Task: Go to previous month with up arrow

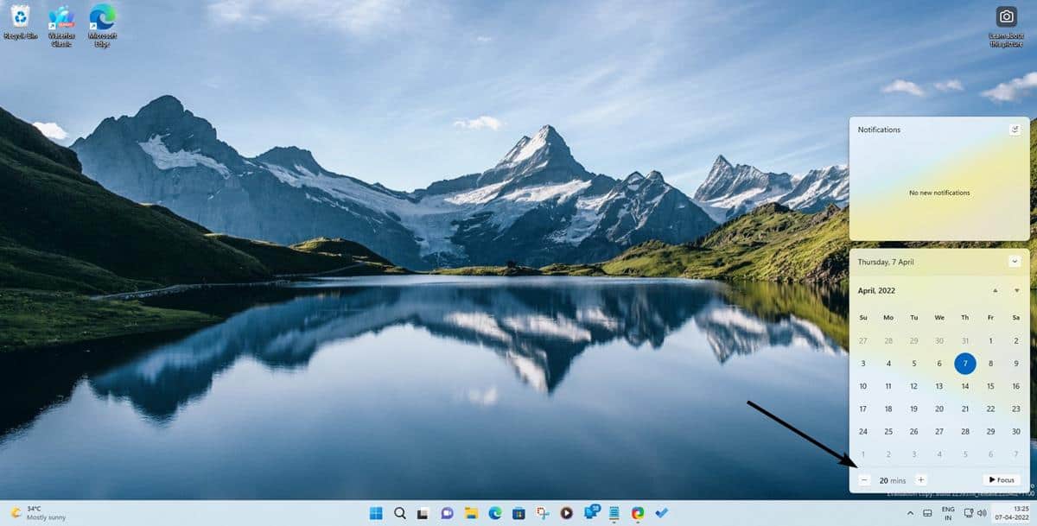Action: pyautogui.click(x=995, y=290)
